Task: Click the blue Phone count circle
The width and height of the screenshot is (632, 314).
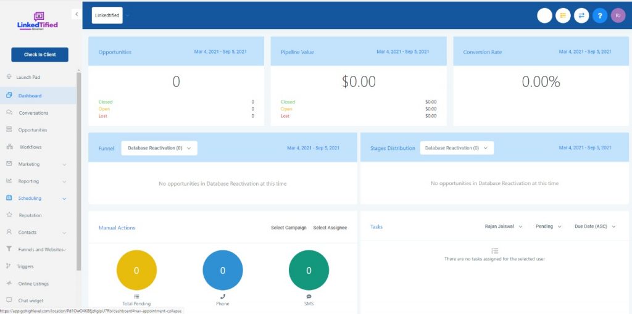Action: (x=222, y=270)
